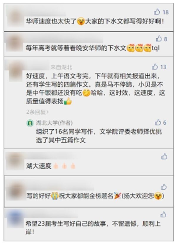Like the 希望23届考生 comment
Viewport: 177px width, 246px height.
pos(163,214)
